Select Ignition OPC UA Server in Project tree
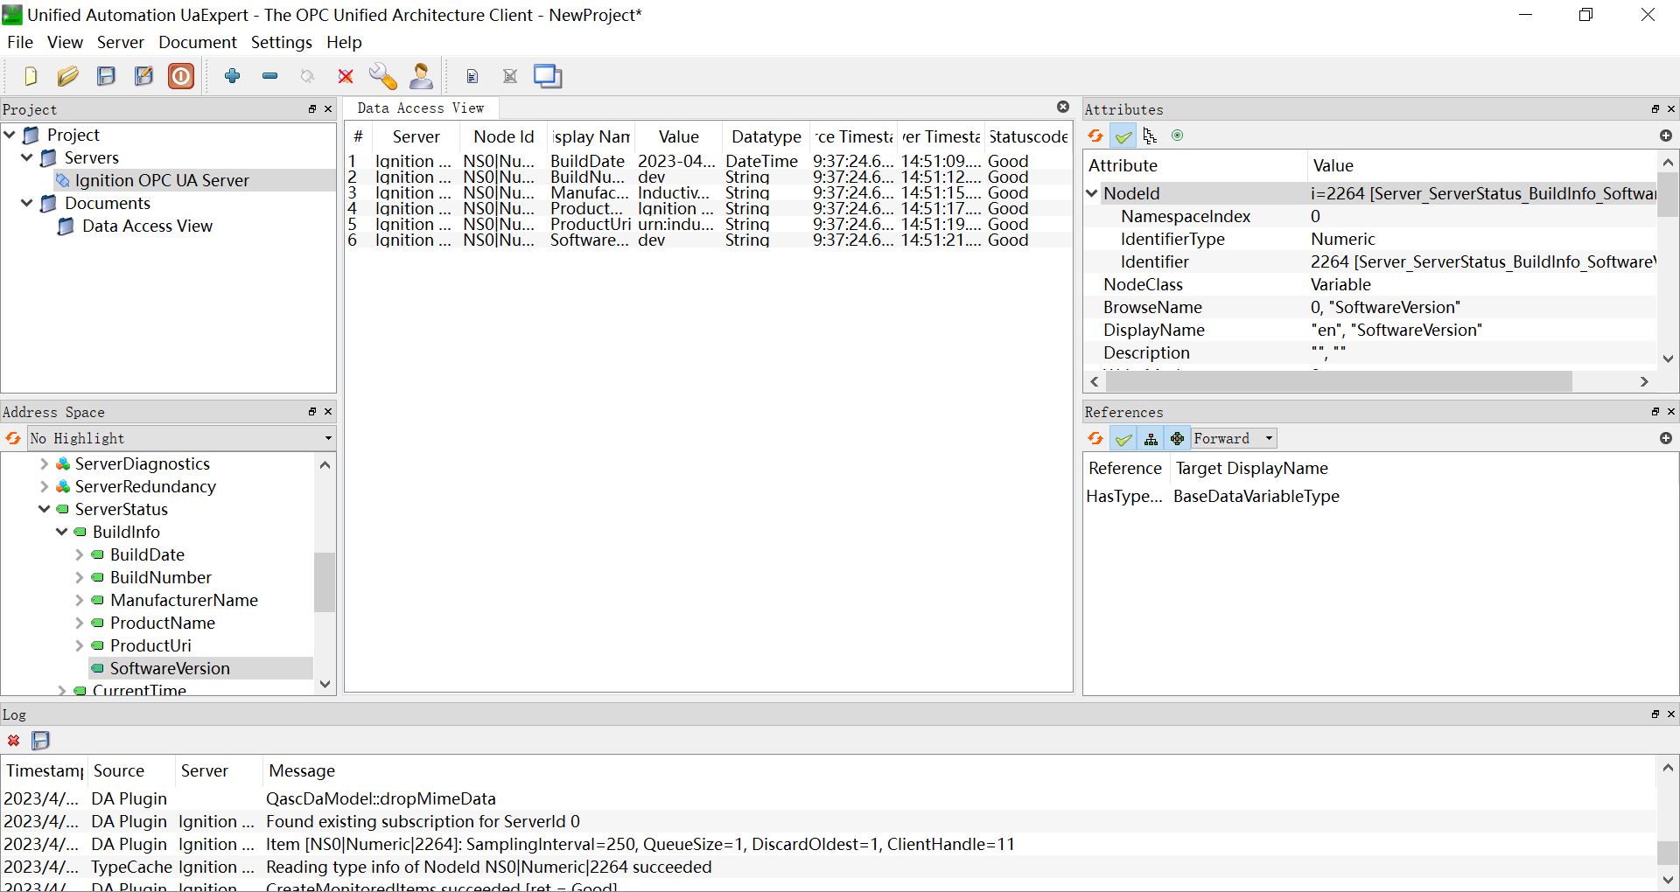Screen dimensions: 1680x892 pyautogui.click(x=162, y=180)
